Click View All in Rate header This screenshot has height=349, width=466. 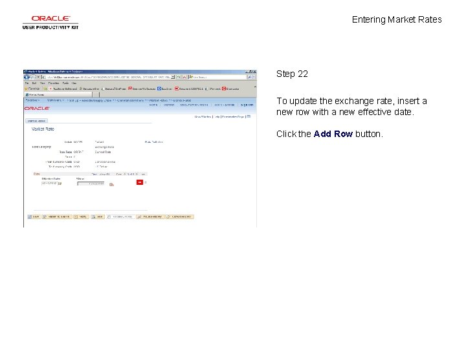pyautogui.click(x=105, y=174)
